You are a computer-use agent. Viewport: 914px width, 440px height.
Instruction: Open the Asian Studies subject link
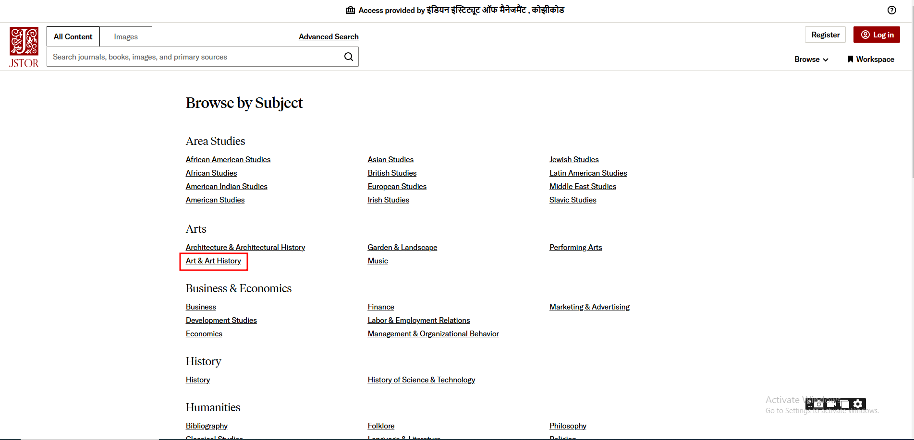pyautogui.click(x=390, y=159)
